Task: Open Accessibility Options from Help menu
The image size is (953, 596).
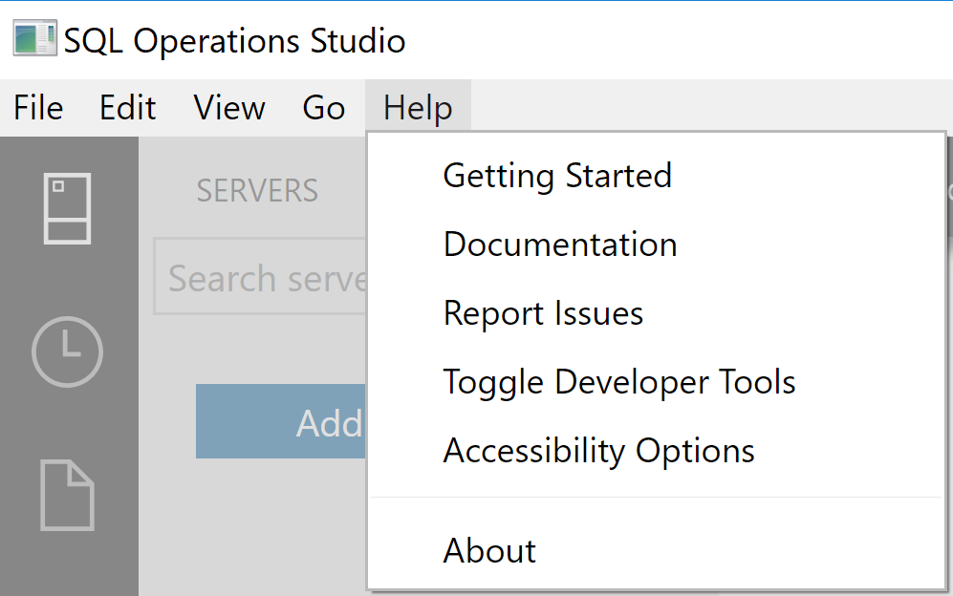Action: tap(599, 451)
